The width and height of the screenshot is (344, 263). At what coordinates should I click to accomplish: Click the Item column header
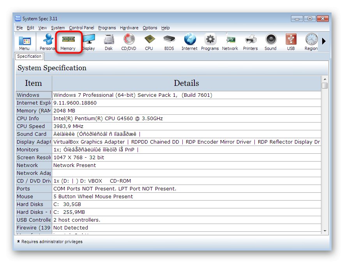(34, 83)
